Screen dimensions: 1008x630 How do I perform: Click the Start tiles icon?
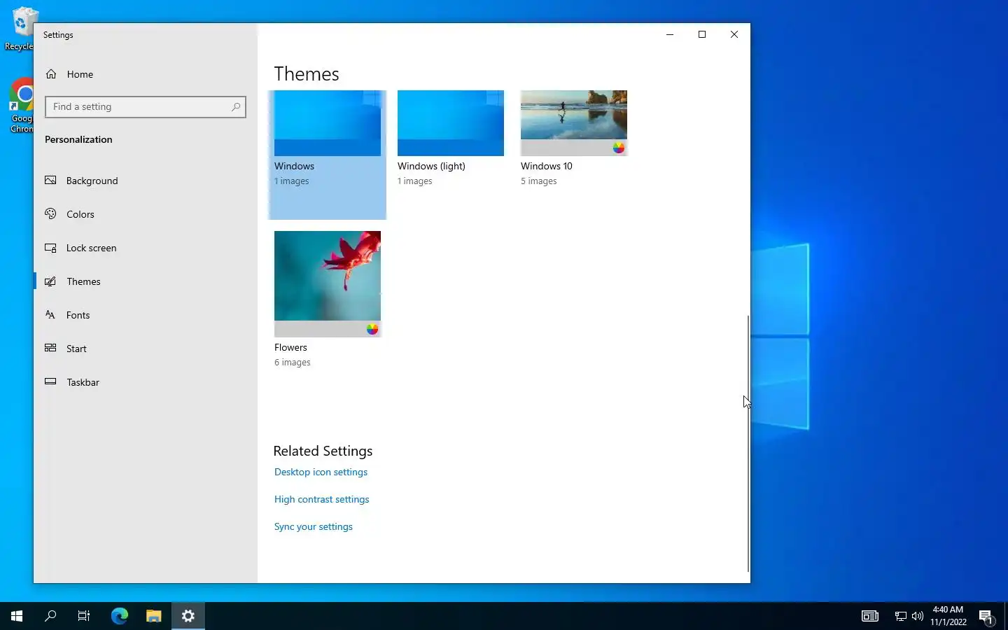pyautogui.click(x=50, y=348)
